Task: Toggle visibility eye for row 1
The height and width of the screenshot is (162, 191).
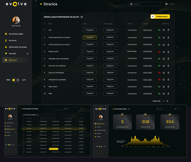Action: [x=159, y=30]
